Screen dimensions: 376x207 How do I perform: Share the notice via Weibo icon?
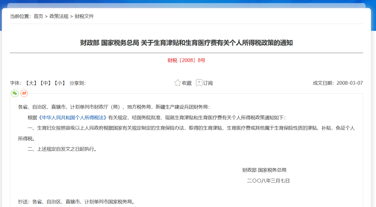[x=24, y=93]
